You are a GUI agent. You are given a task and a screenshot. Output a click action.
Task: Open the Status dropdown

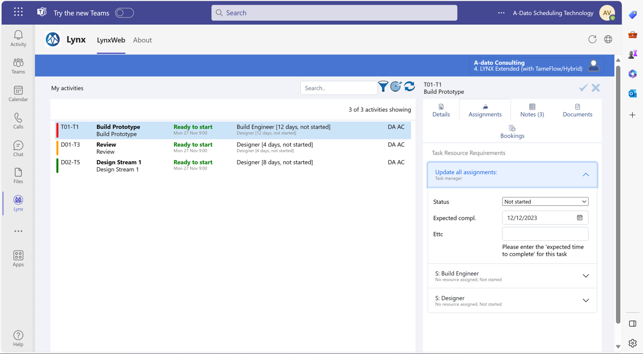(545, 202)
